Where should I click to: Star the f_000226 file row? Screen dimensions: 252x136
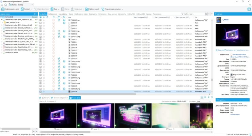point(44,92)
